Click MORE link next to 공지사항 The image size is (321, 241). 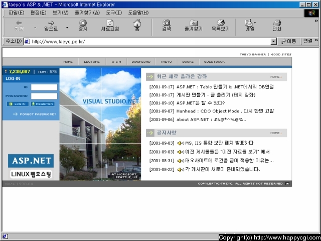pyautogui.click(x=276, y=133)
